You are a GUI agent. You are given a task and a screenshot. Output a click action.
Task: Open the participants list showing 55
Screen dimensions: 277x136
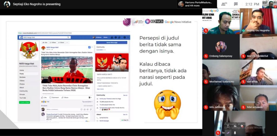point(224,4)
